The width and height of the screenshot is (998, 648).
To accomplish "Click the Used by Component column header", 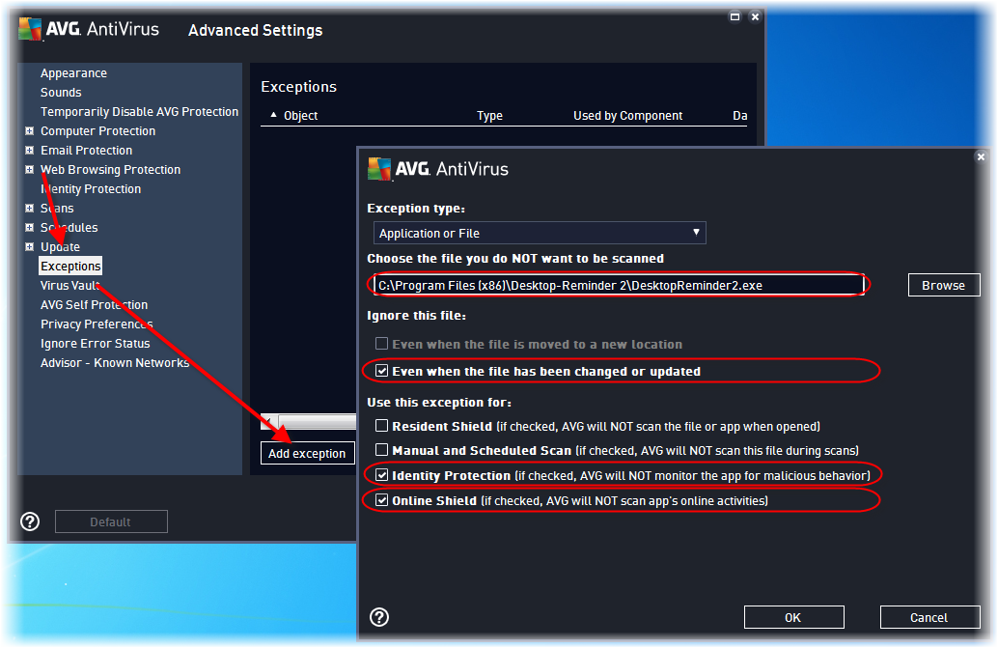I will tap(627, 115).
